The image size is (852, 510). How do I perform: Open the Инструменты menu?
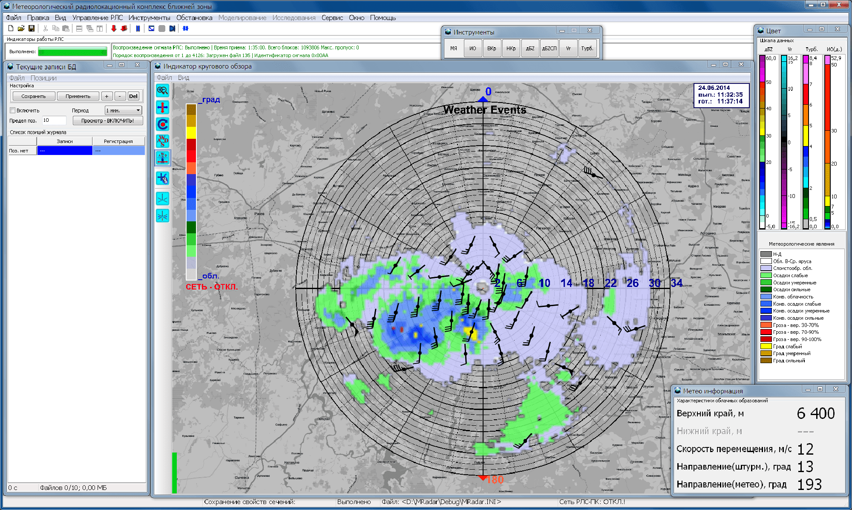pyautogui.click(x=150, y=17)
